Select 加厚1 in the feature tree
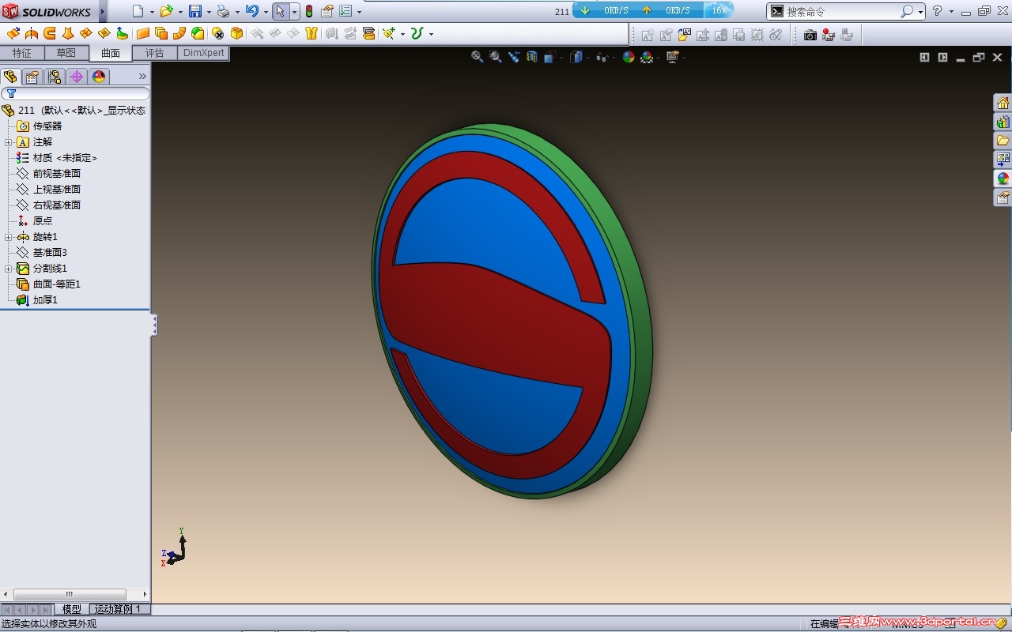 tap(45, 300)
